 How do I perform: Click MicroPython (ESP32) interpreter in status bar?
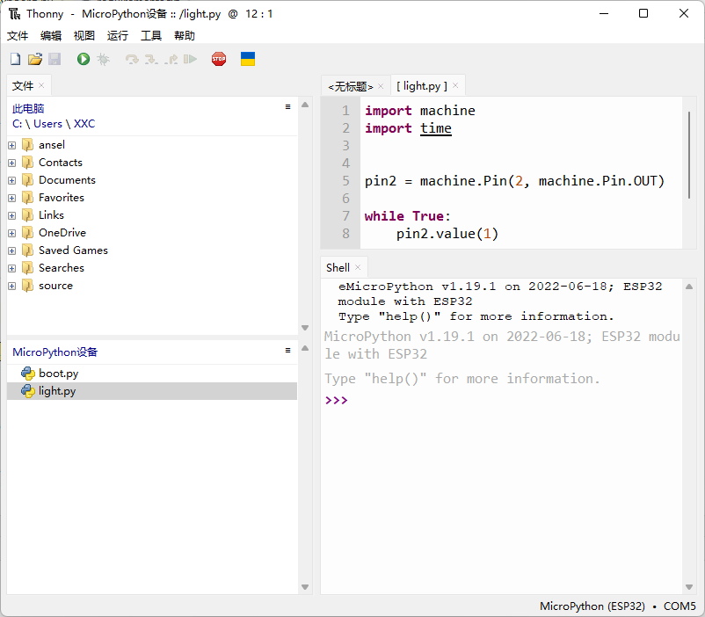[x=592, y=606]
